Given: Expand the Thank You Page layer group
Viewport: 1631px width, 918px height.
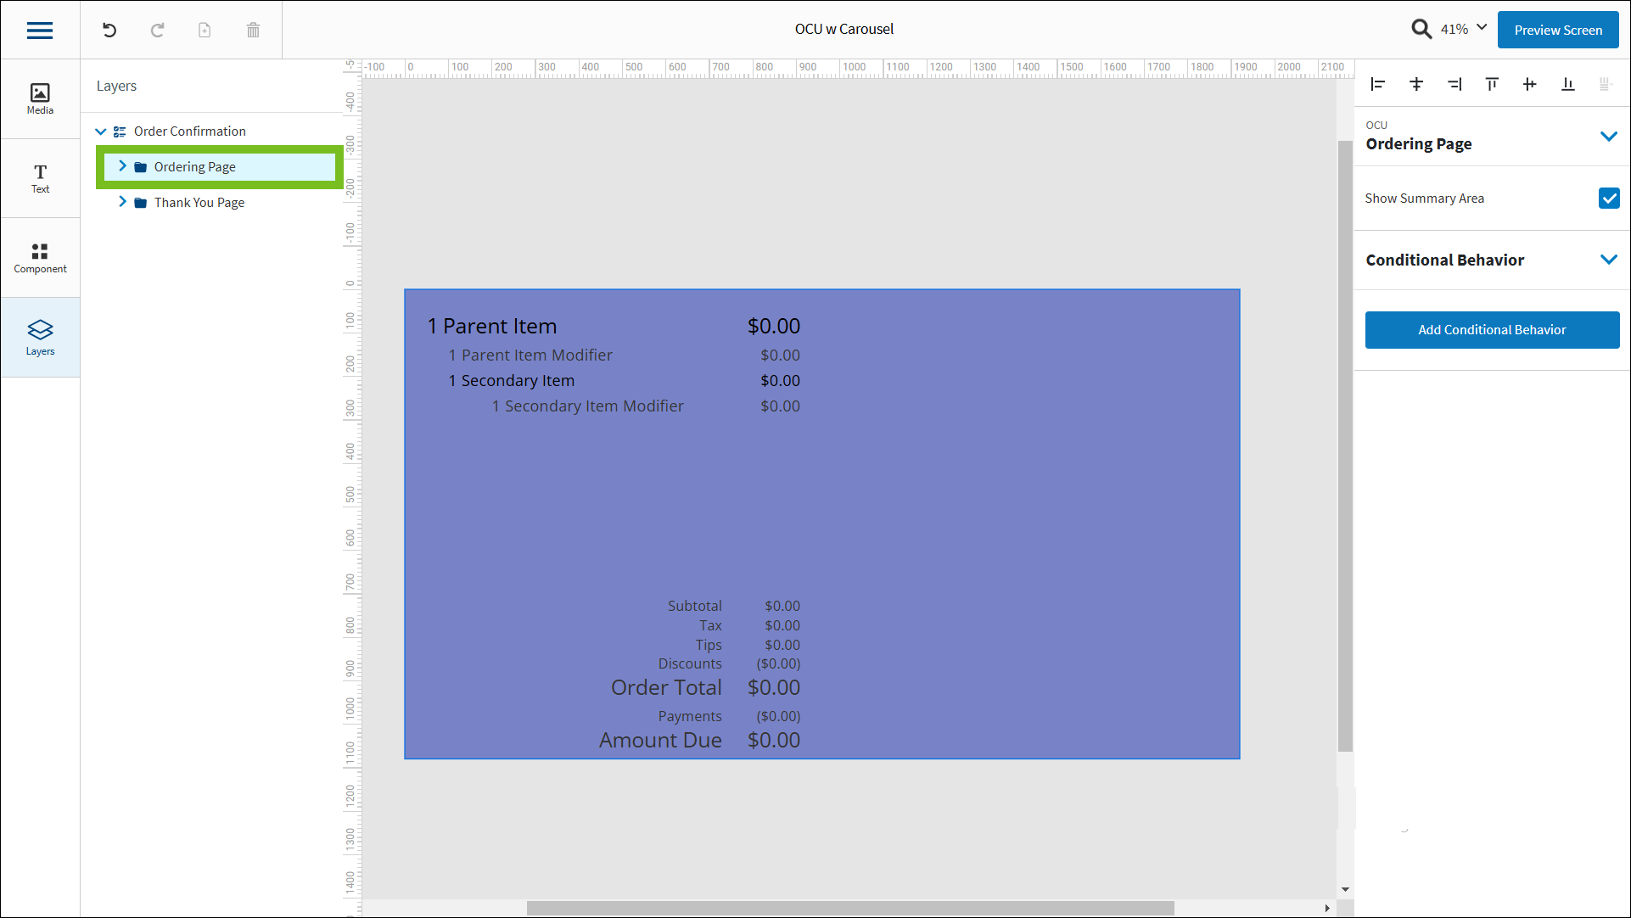Looking at the screenshot, I should point(123,202).
